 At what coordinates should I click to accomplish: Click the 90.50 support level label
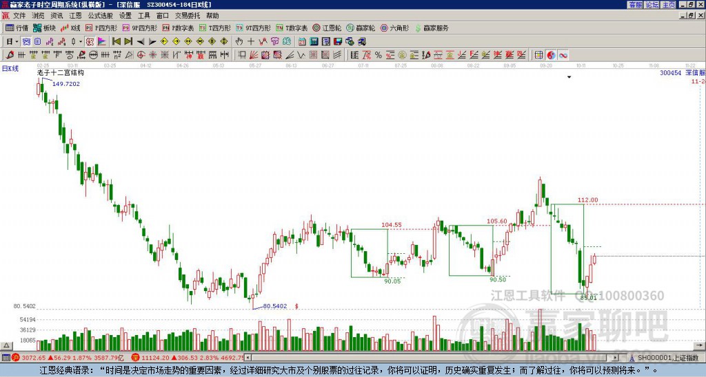498,279
